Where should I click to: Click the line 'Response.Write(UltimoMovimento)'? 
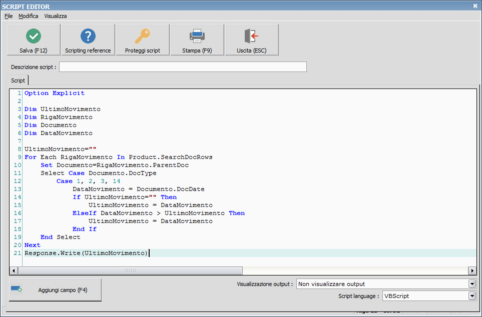click(87, 253)
